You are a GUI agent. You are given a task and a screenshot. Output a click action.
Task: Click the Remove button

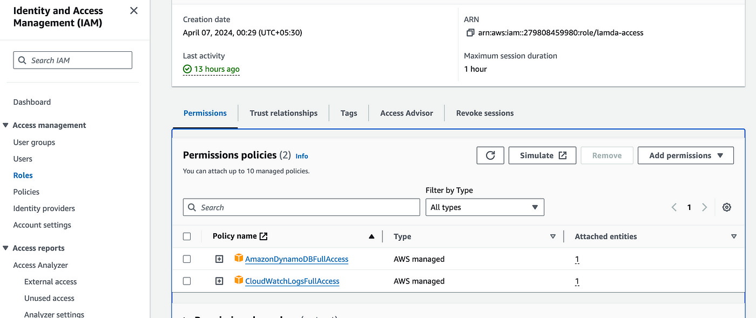(607, 155)
